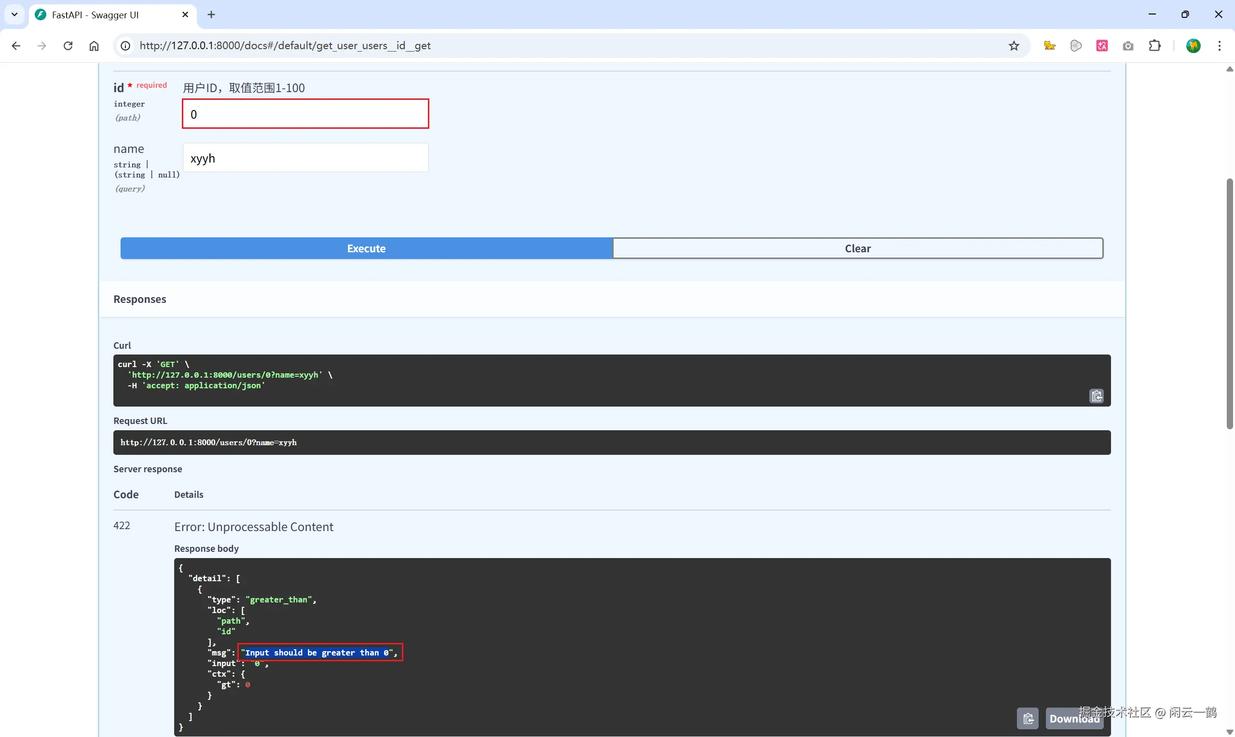1235x737 pixels.
Task: Copy the curl command to clipboard
Action: [x=1096, y=396]
